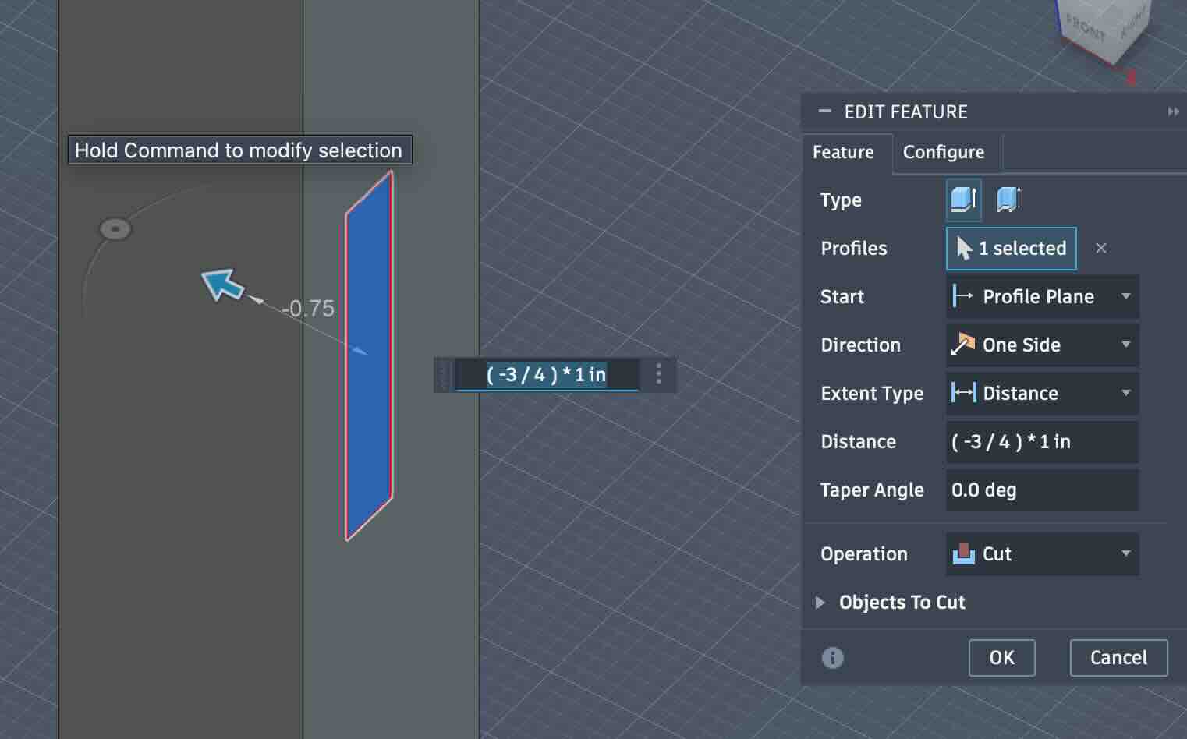Open the Operation dropdown
1187x739 pixels.
[x=1125, y=553]
